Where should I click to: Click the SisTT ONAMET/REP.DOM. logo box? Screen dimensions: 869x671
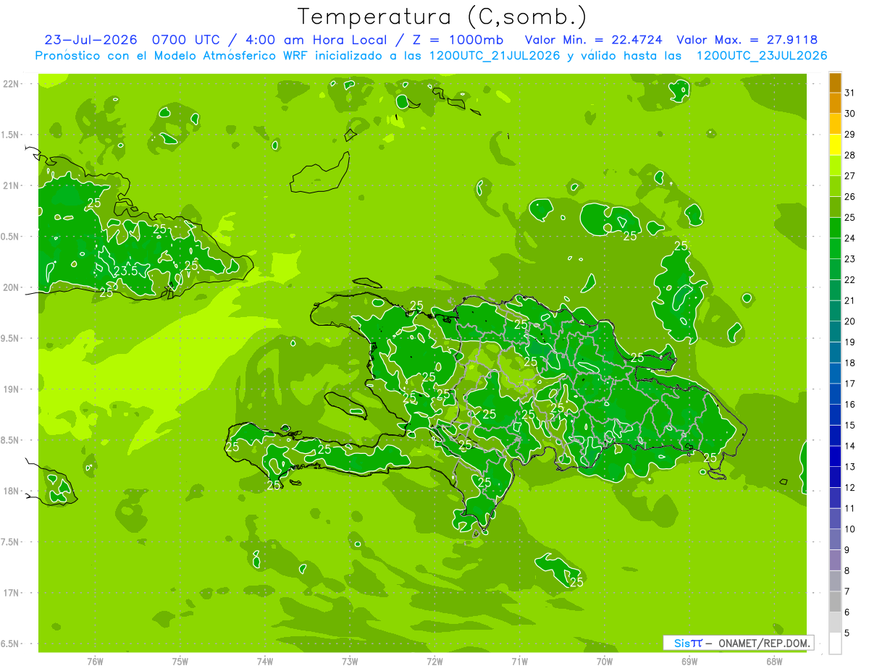point(738,643)
